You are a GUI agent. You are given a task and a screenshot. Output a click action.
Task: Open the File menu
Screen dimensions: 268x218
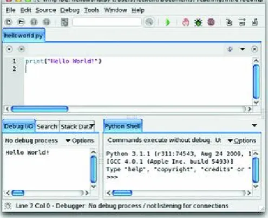pyautogui.click(x=10, y=10)
